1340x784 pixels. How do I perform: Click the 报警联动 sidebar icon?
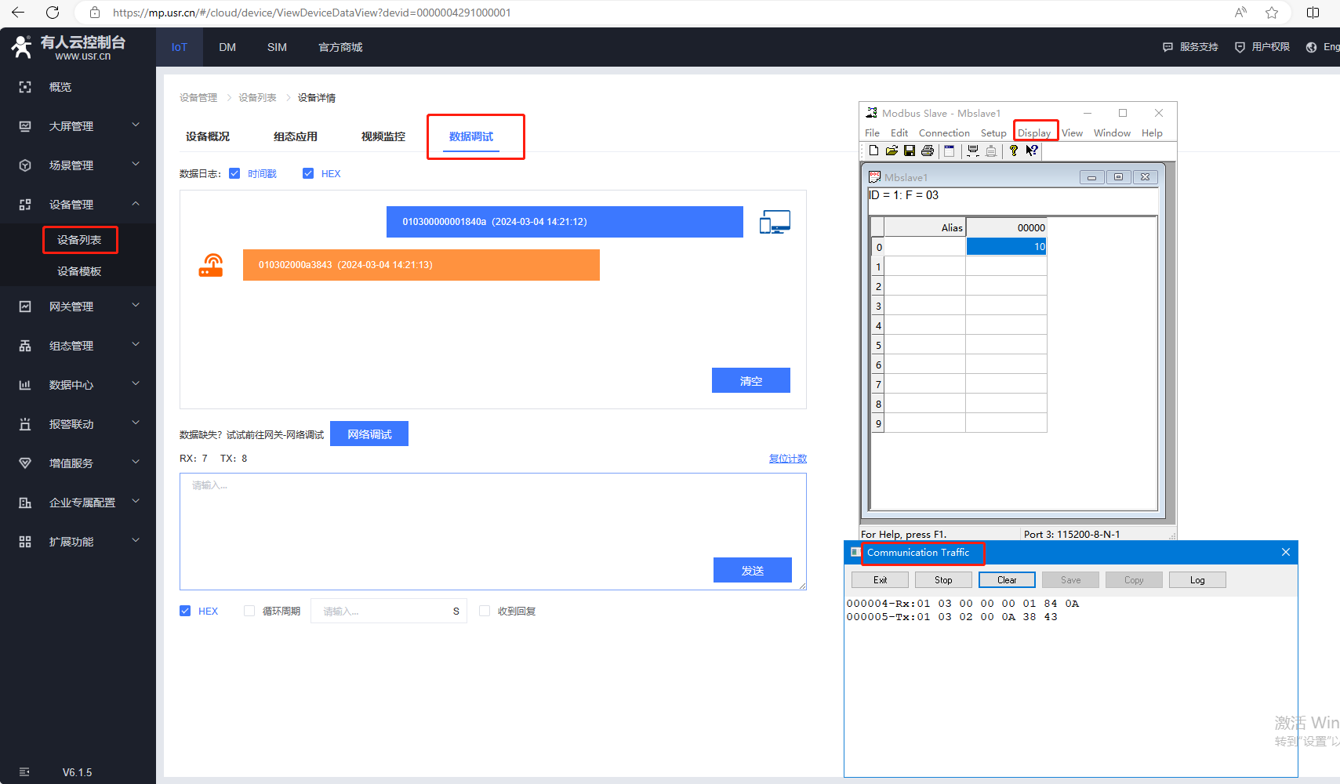(25, 424)
